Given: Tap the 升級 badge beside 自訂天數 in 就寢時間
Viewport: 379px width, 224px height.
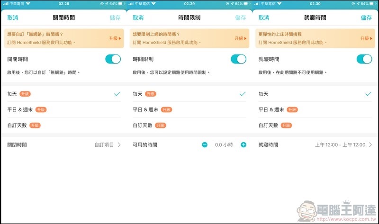Looking at the screenshot, I should (x=286, y=125).
